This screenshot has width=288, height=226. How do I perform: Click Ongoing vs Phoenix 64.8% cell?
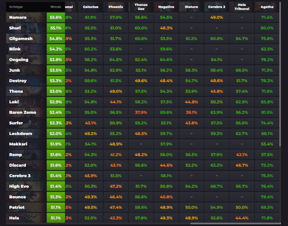(116, 60)
